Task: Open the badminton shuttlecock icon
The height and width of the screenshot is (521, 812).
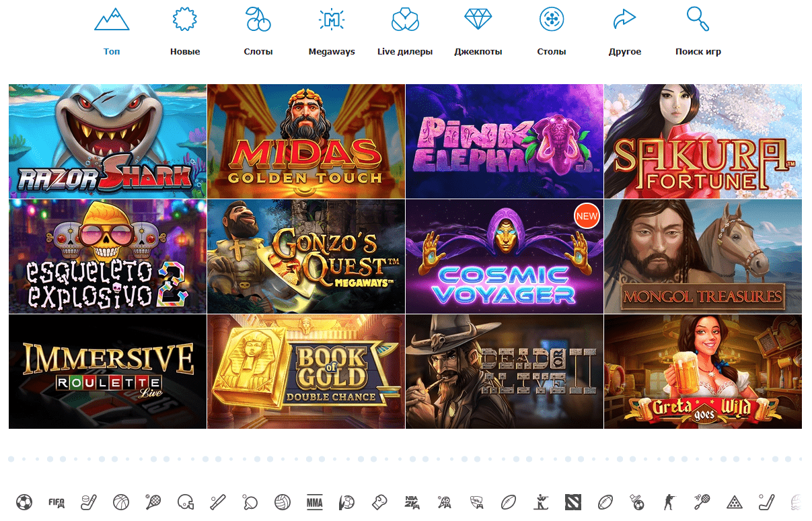Action: pyautogui.click(x=701, y=502)
